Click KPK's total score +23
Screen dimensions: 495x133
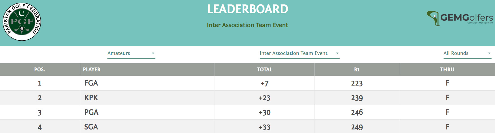(x=265, y=98)
